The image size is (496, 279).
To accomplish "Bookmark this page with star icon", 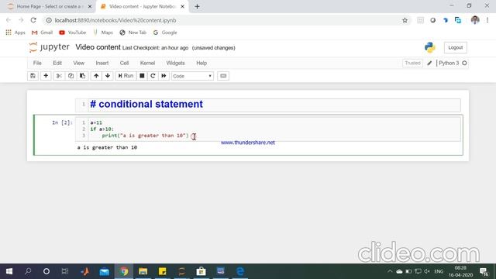I will click(x=405, y=20).
